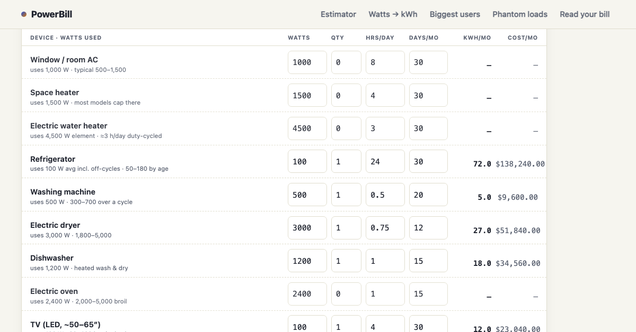Focus the Electric water heater Qty field
The width and height of the screenshot is (636, 332).
point(346,128)
